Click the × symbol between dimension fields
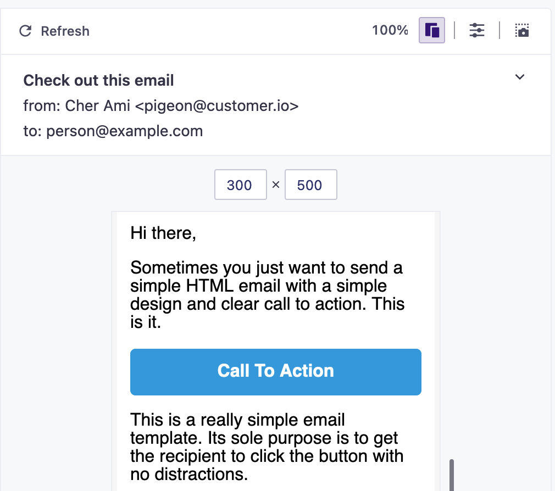 (276, 185)
